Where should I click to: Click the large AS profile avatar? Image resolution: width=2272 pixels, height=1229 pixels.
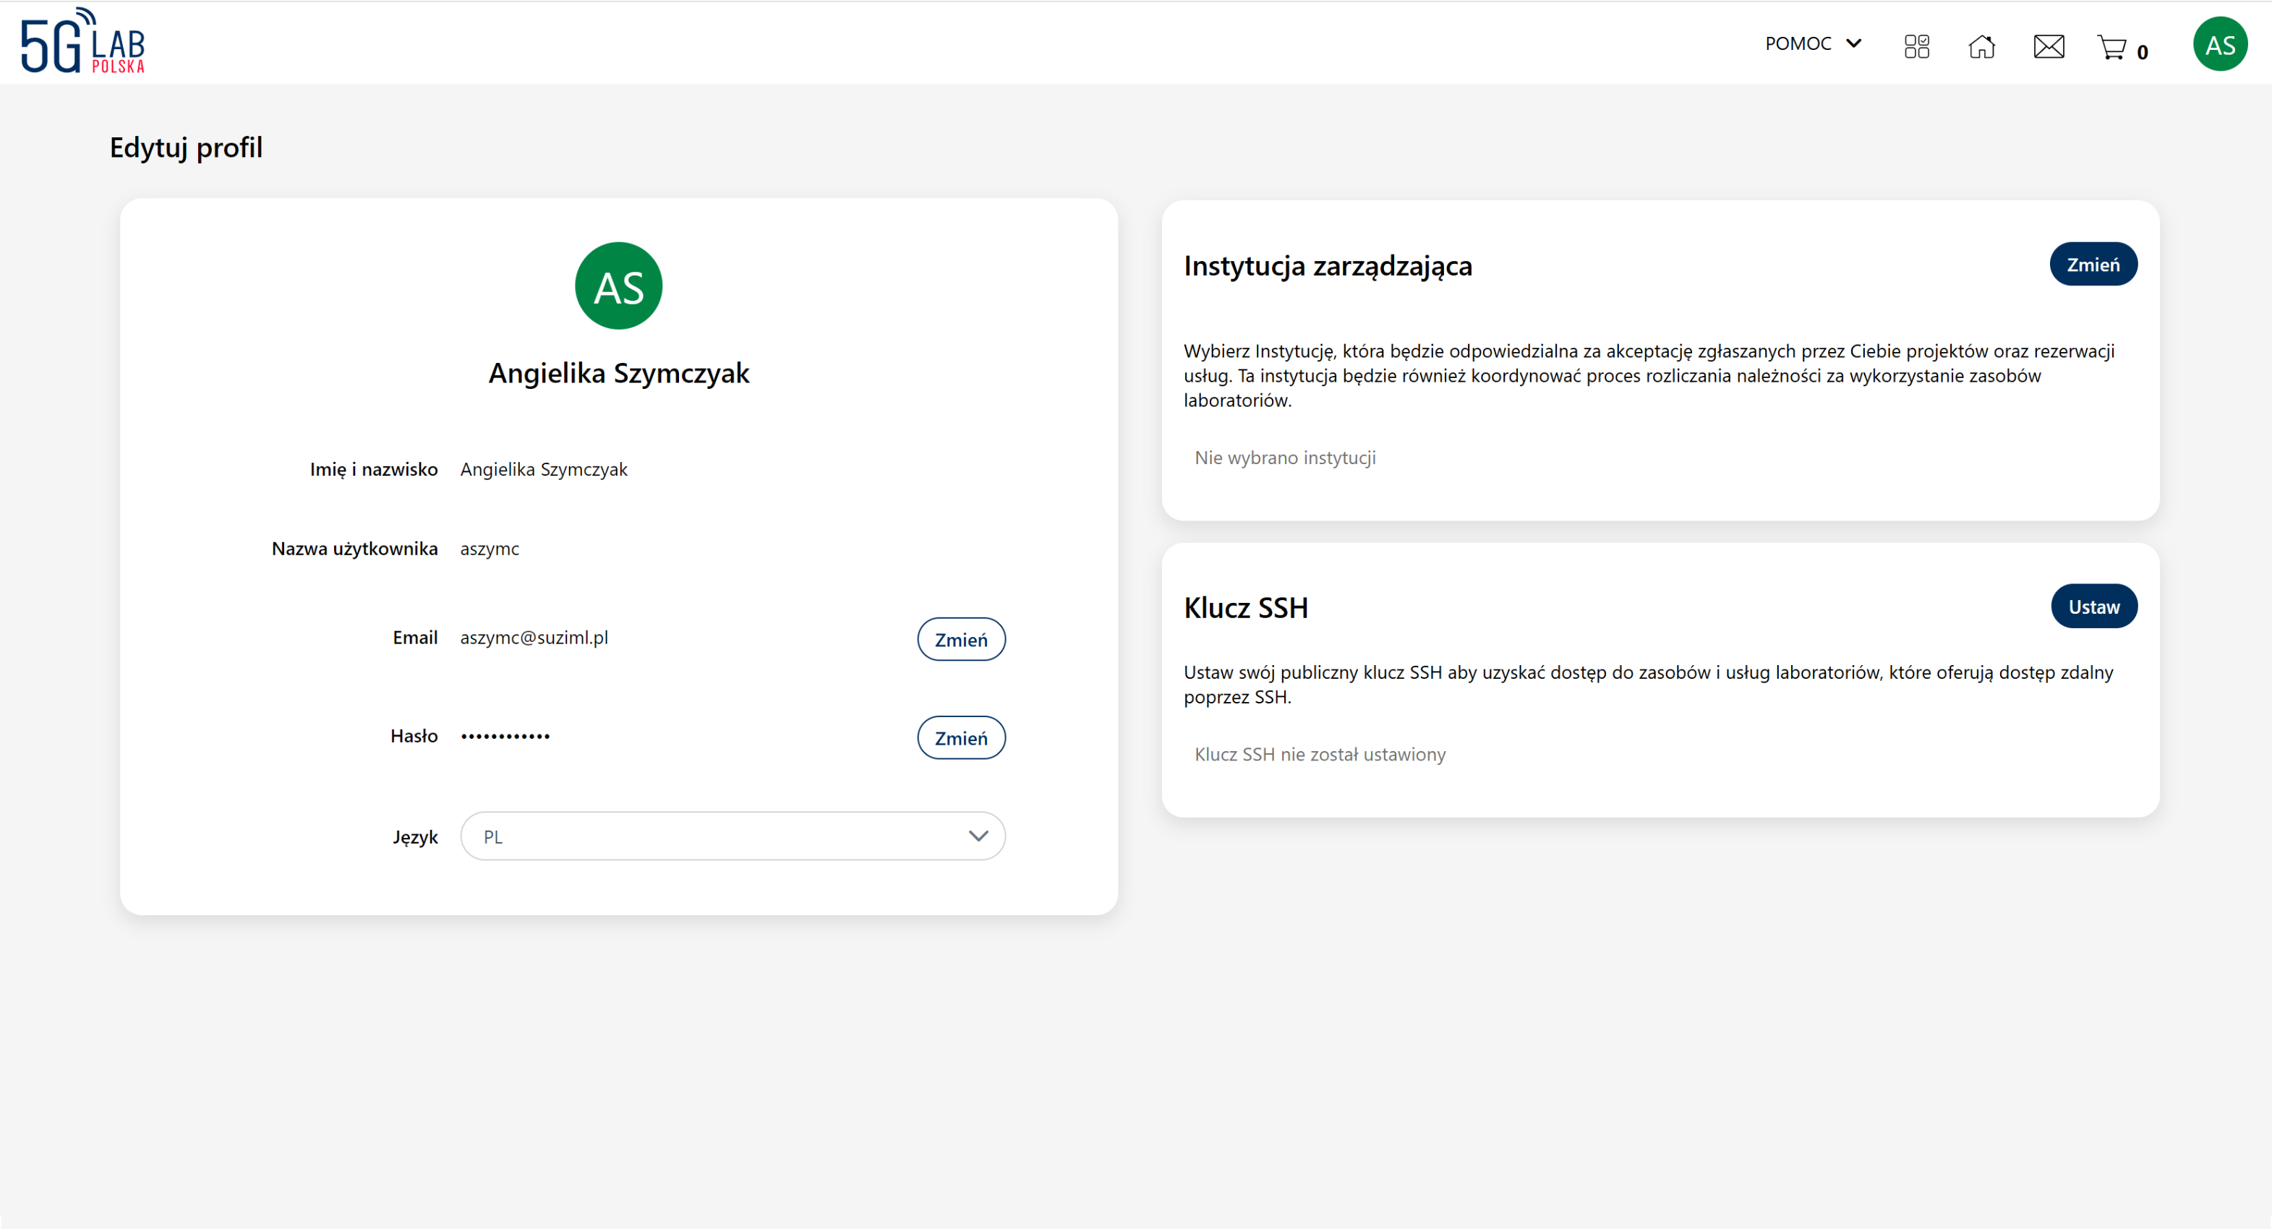[618, 286]
